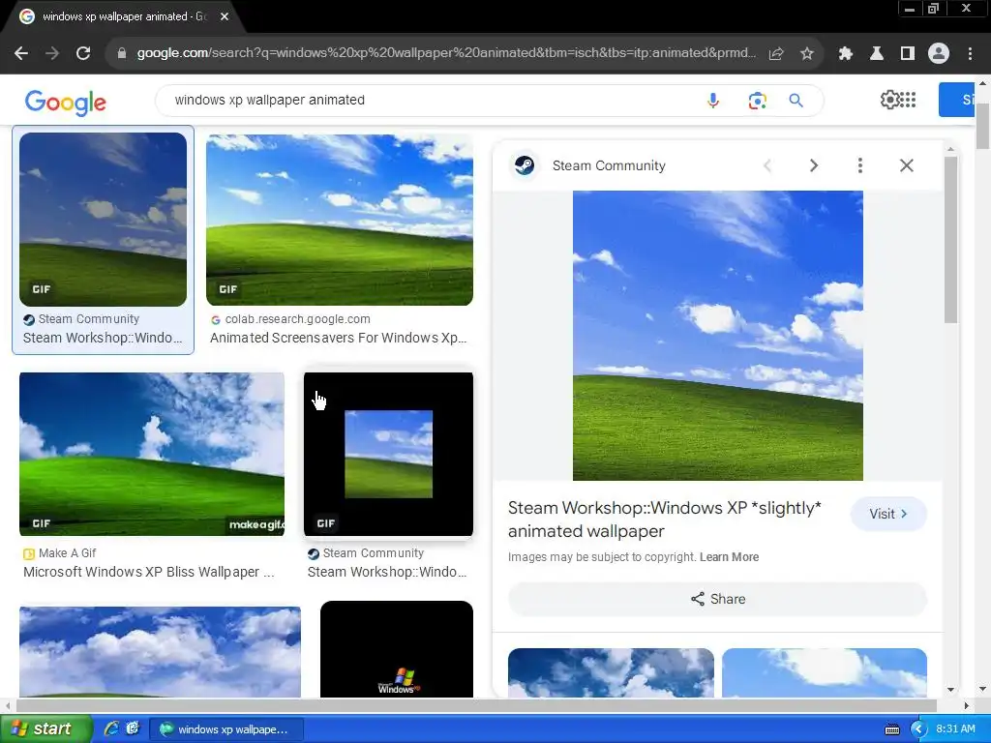Screen dimensions: 991x743
Task: Open the Extensions puzzle icon
Action: pyautogui.click(x=846, y=53)
